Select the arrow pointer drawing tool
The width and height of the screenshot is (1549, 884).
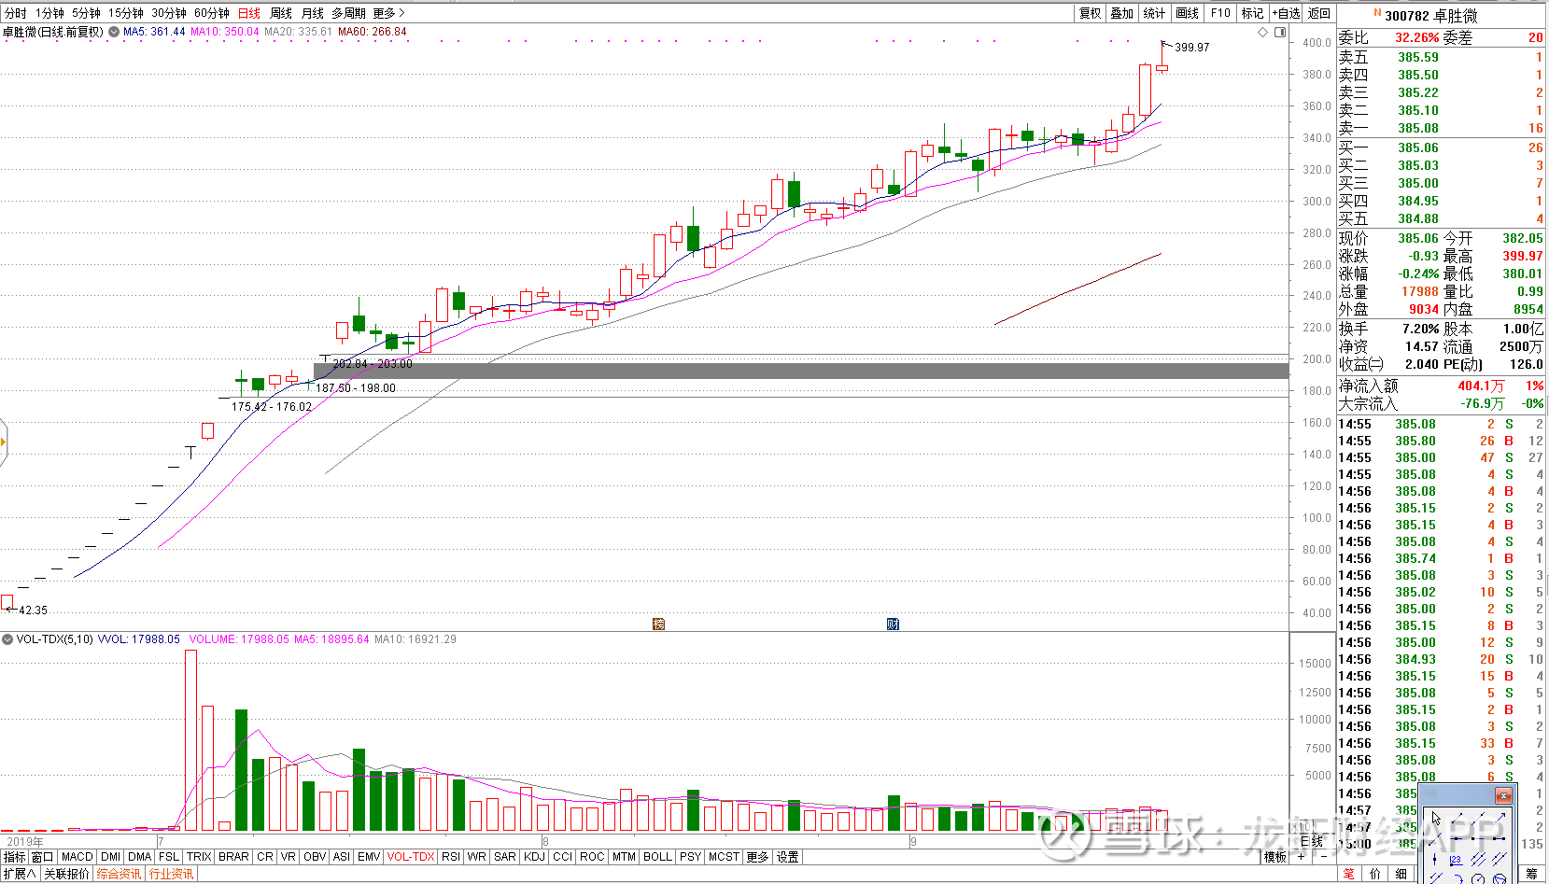click(1436, 818)
